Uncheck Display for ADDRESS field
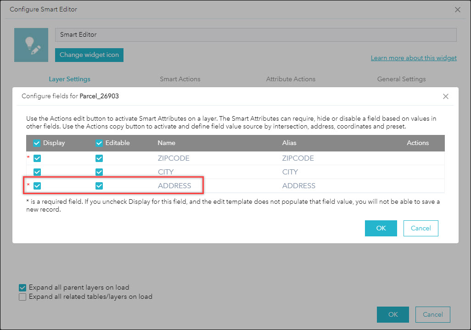The width and height of the screenshot is (471, 330). pos(37,186)
